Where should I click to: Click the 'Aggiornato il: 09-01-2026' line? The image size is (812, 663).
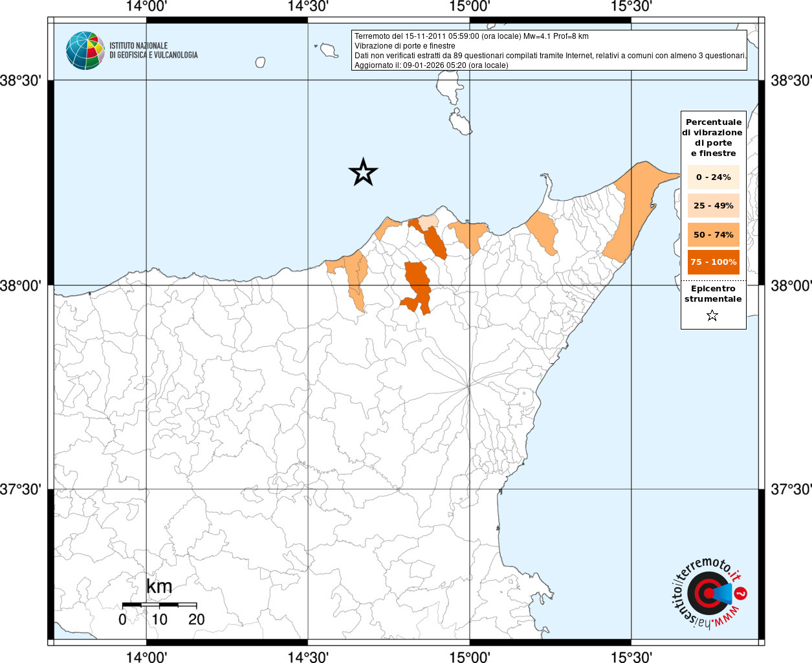432,65
